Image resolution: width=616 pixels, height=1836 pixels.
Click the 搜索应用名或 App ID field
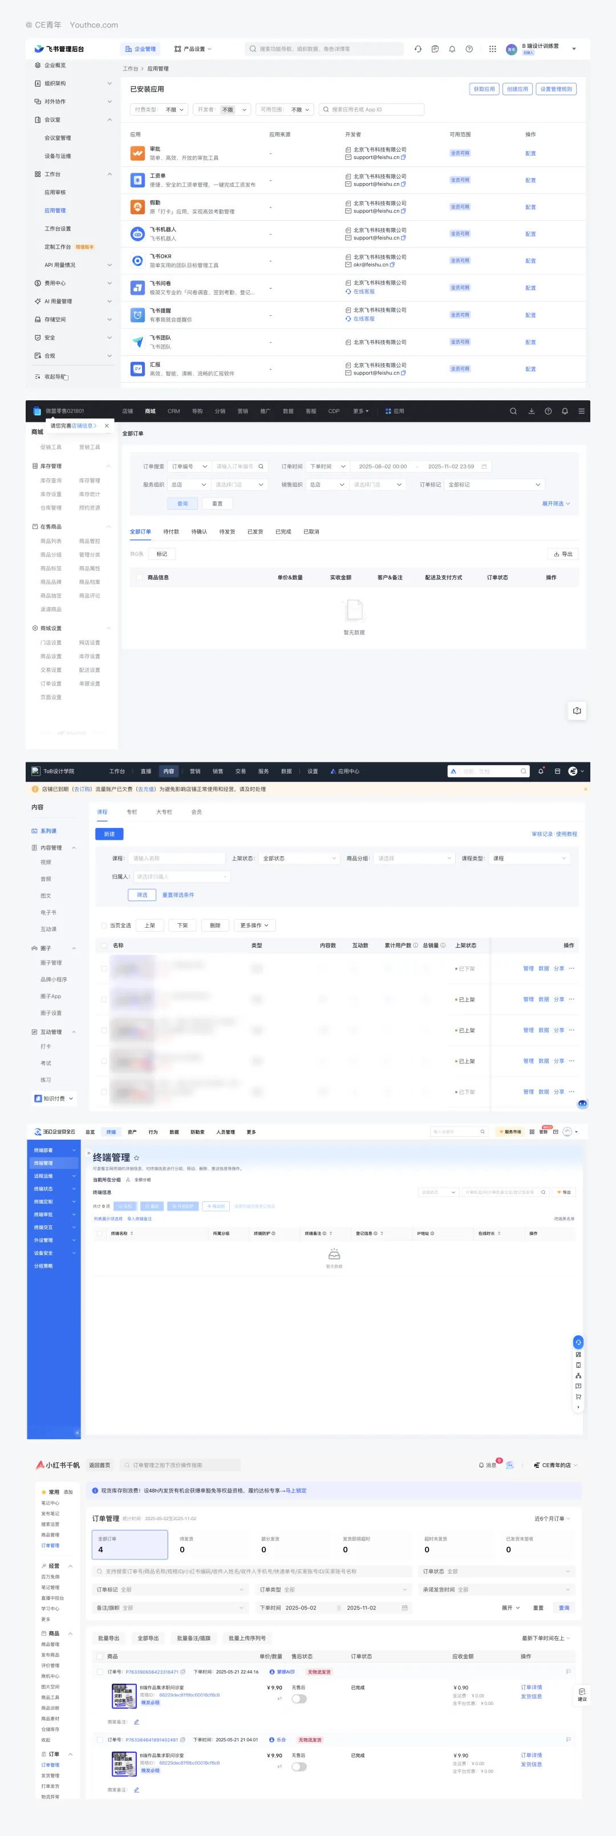pos(371,109)
